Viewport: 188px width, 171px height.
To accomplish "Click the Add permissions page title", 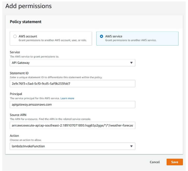I will coord(28,6).
